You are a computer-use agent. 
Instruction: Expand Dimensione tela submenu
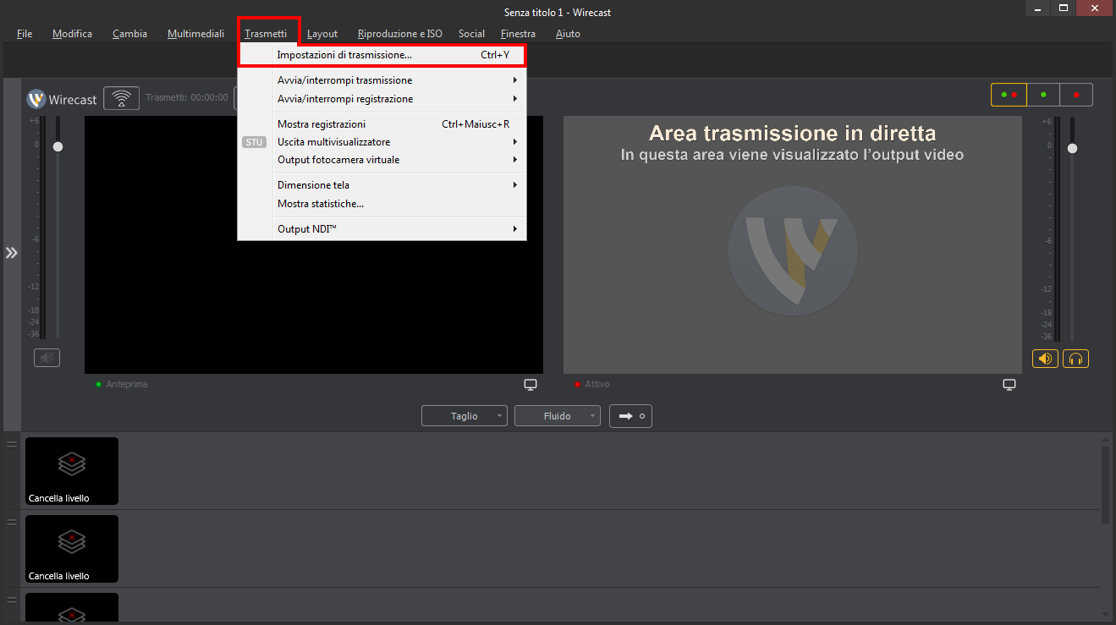[x=382, y=185]
